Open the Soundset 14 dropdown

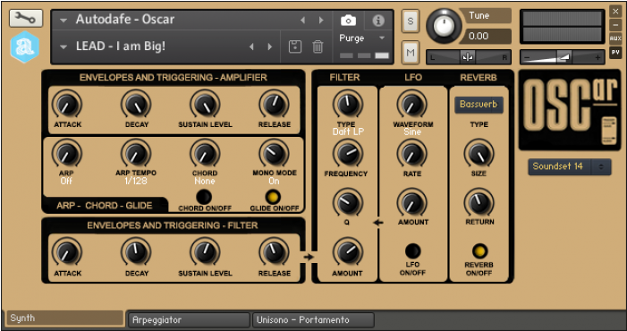[x=570, y=166]
